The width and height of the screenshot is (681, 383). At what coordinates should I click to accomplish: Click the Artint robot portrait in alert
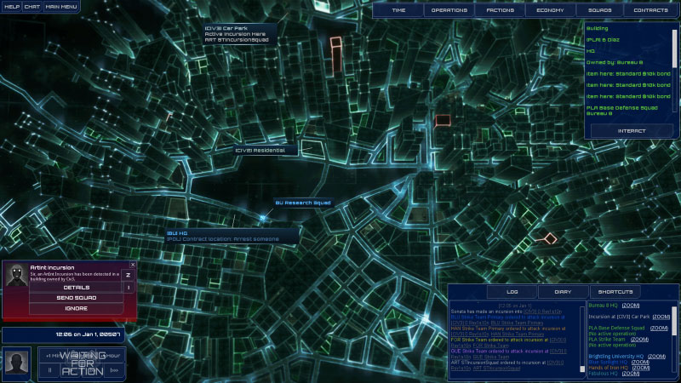15,274
